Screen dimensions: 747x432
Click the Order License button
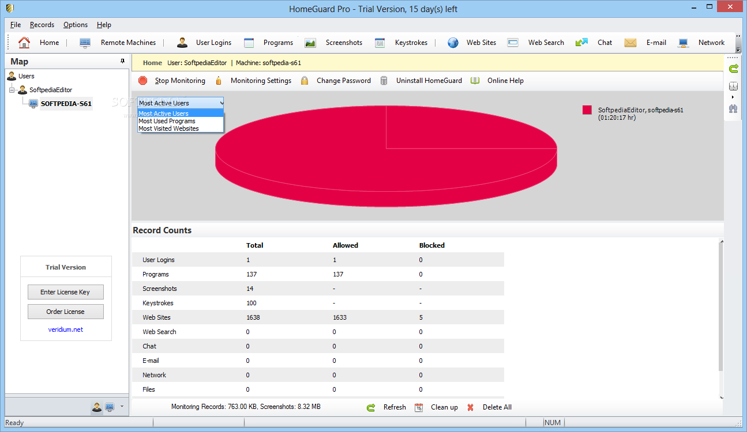pos(66,312)
